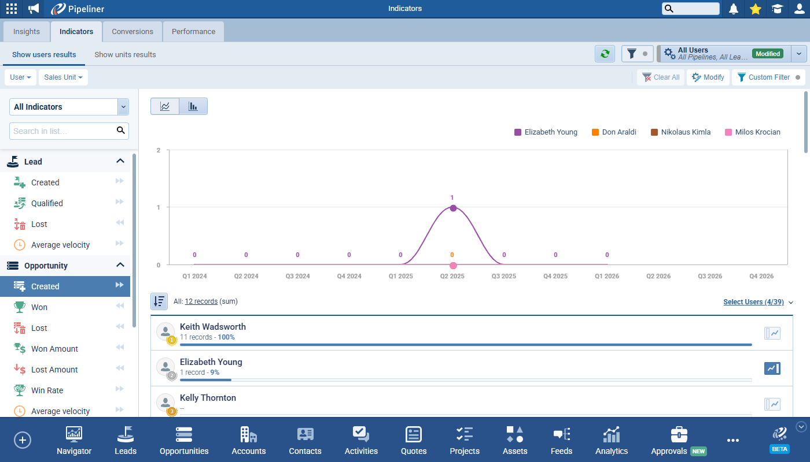Click the add plus circle icon
This screenshot has width=810, height=462.
23,440
